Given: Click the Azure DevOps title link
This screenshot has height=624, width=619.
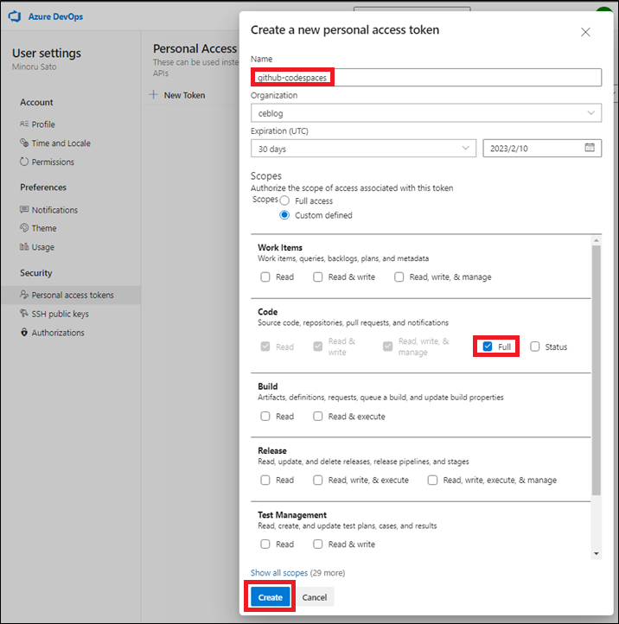Looking at the screenshot, I should 55,16.
